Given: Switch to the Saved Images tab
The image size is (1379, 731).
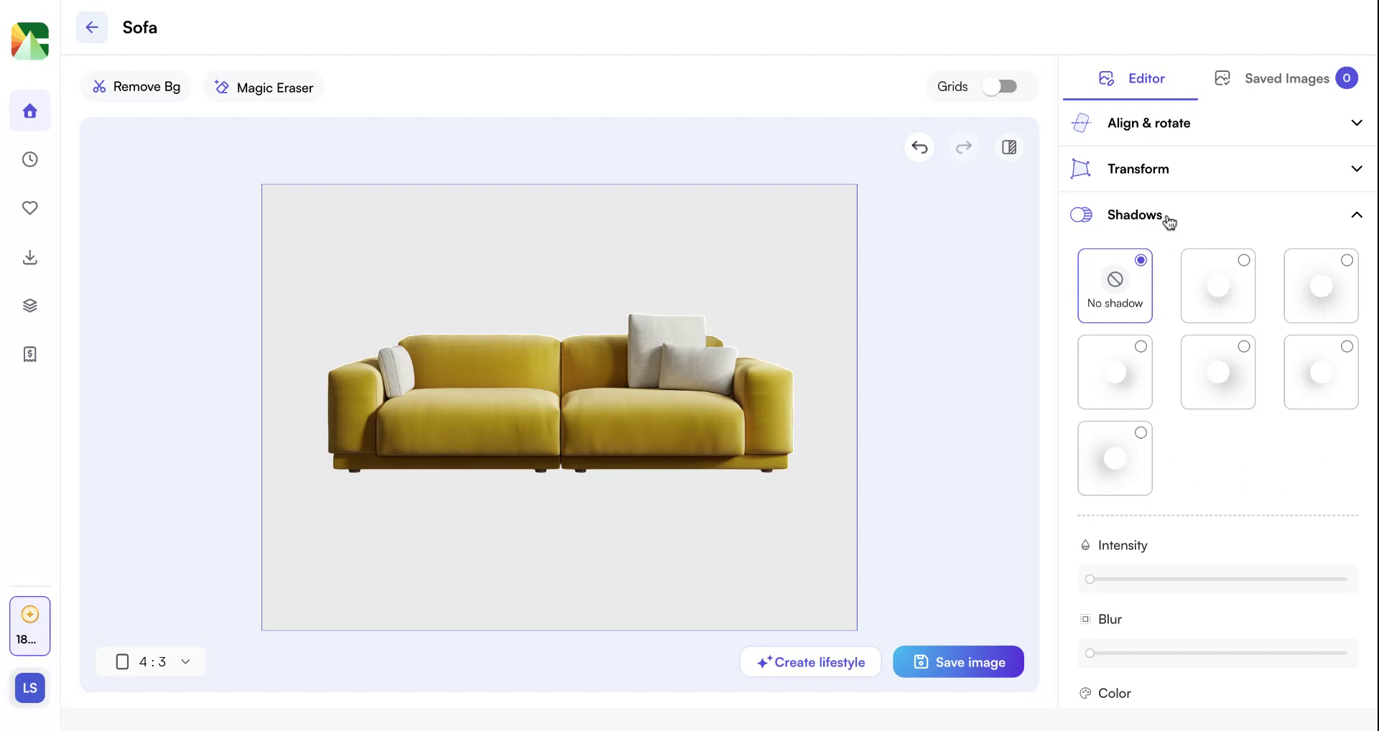Looking at the screenshot, I should click(1286, 78).
